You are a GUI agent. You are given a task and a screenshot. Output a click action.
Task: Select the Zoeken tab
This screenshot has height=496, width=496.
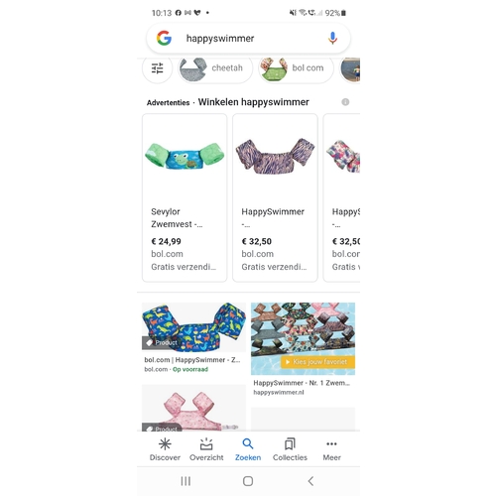[248, 449]
